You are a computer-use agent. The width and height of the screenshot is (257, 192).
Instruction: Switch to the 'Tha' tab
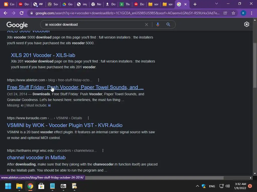pos(125,4)
